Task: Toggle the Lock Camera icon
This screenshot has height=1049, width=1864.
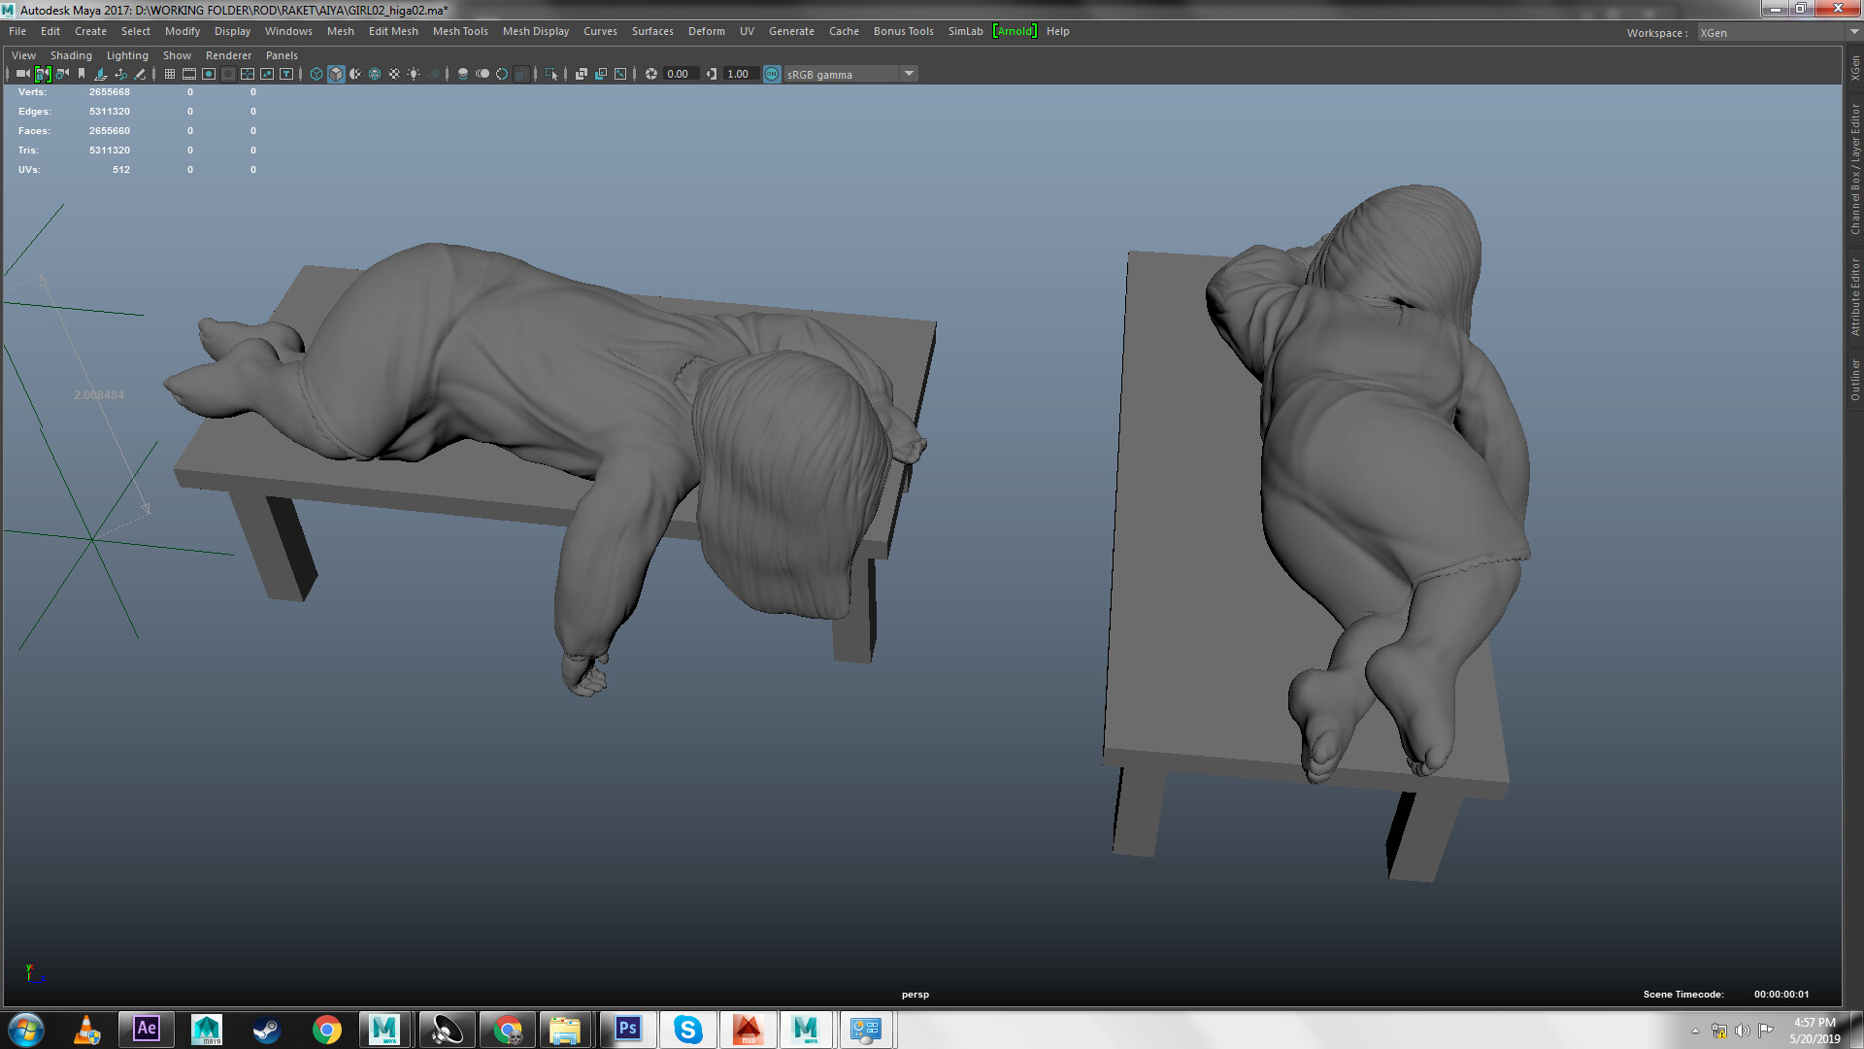Action: point(43,74)
